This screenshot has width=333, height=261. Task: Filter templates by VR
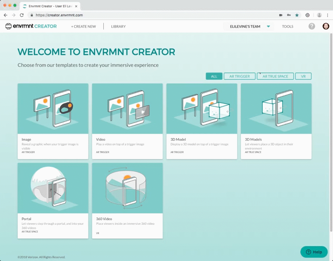pos(303,76)
